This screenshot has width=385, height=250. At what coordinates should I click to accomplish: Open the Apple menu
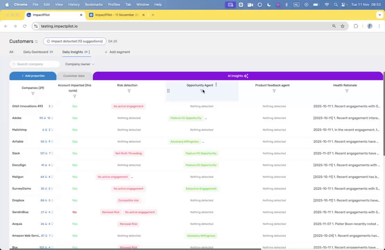(7, 5)
